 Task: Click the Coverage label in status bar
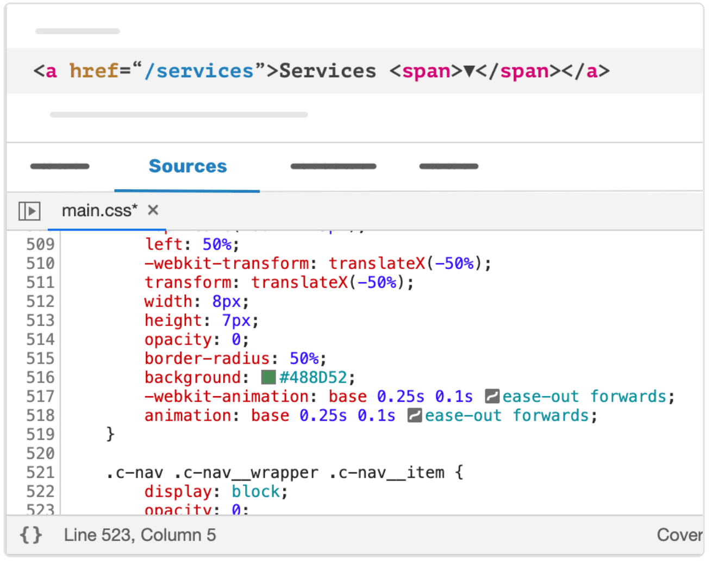[679, 535]
